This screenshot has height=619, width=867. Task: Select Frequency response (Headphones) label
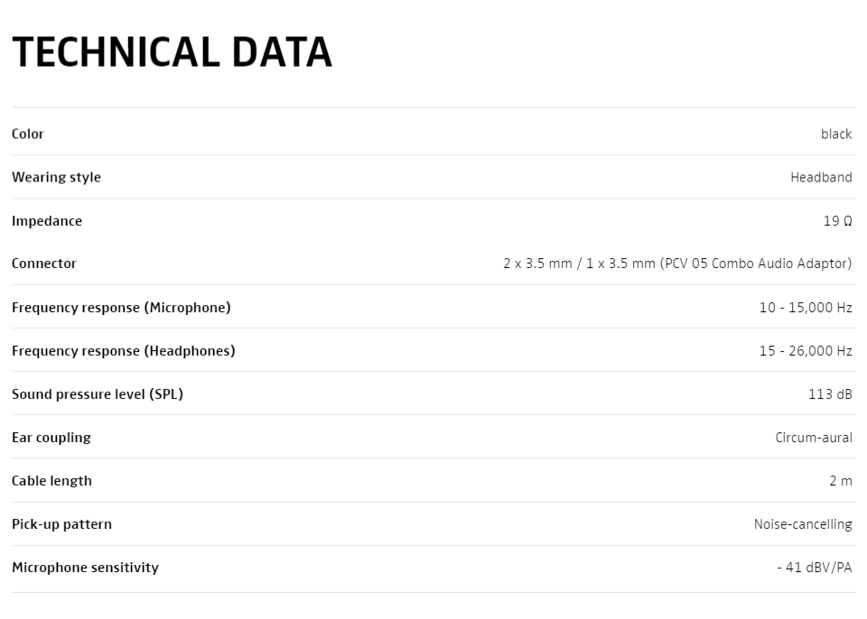[x=124, y=351]
